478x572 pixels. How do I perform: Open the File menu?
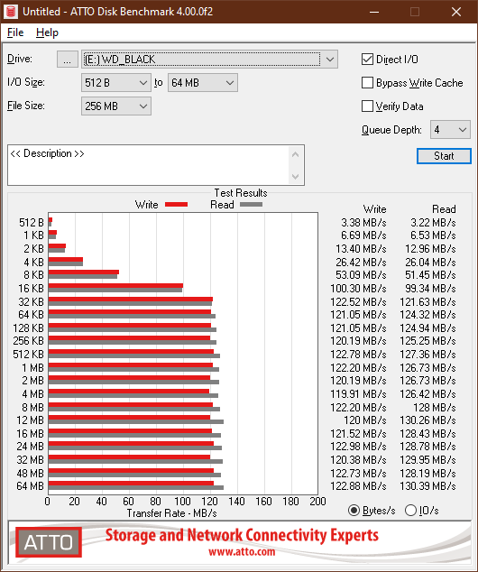coord(15,32)
